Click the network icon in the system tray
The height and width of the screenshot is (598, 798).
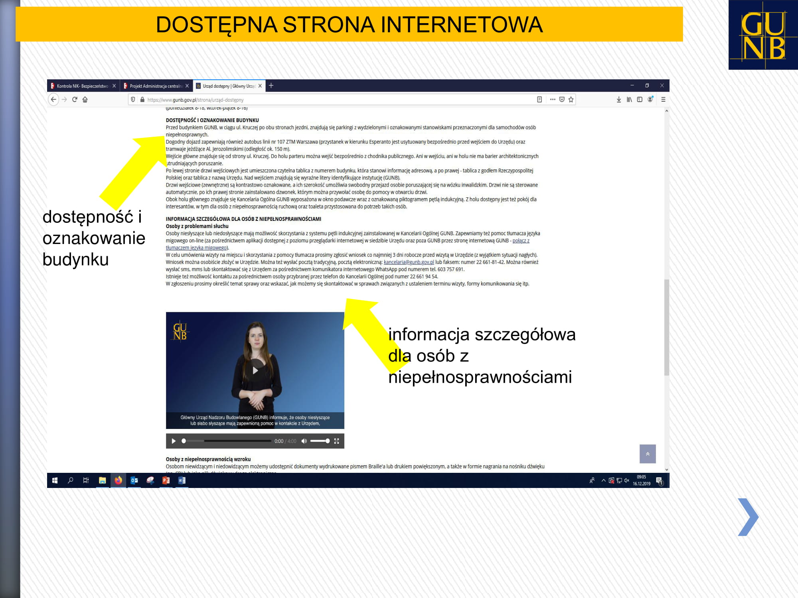tap(619, 480)
